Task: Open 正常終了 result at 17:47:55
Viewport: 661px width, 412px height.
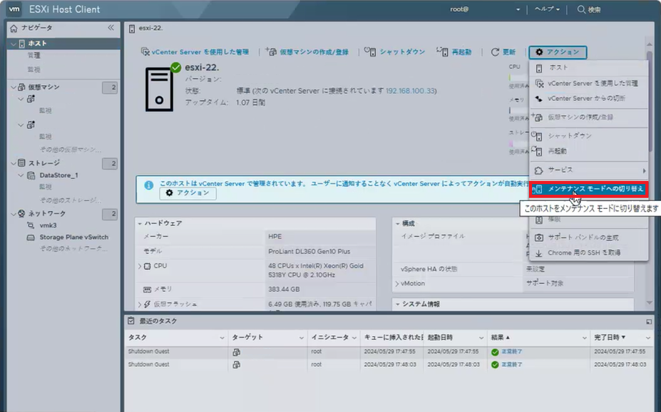Action: click(x=511, y=352)
